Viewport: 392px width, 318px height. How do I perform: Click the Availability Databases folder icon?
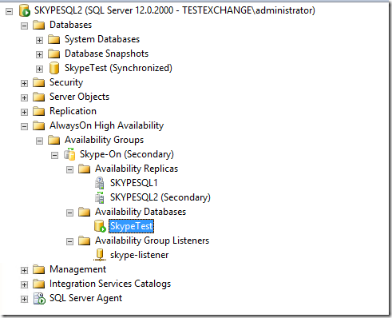[85, 213]
